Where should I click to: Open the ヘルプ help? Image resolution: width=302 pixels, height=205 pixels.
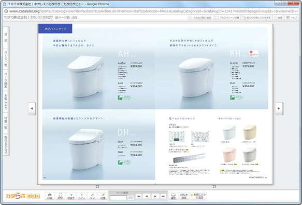pyautogui.click(x=292, y=18)
